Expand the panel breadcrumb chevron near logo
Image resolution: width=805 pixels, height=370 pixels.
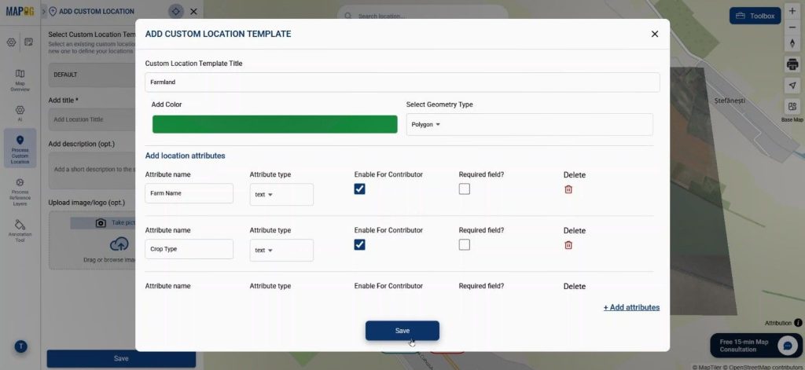coord(44,11)
